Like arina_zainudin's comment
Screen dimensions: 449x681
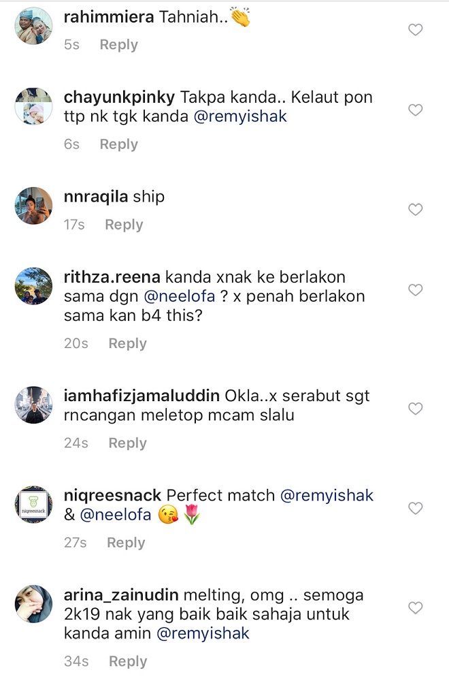415,607
